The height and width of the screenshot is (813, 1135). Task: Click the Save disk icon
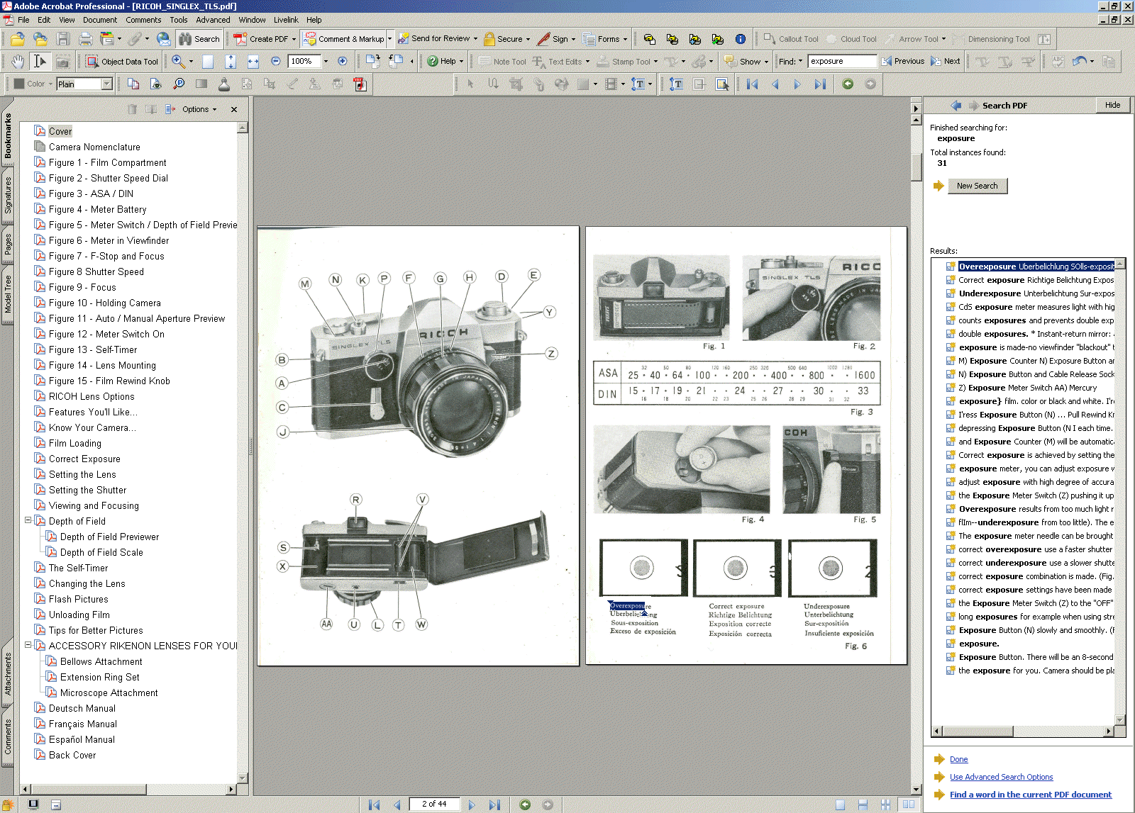click(x=63, y=39)
